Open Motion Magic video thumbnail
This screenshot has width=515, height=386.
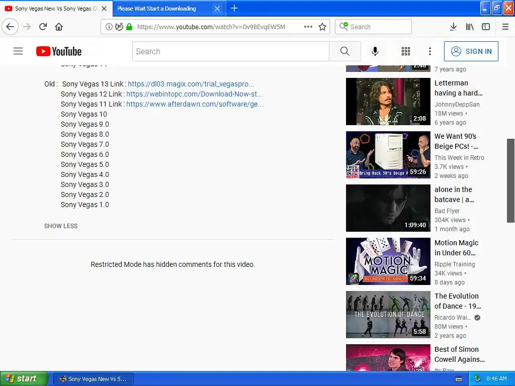click(x=388, y=261)
